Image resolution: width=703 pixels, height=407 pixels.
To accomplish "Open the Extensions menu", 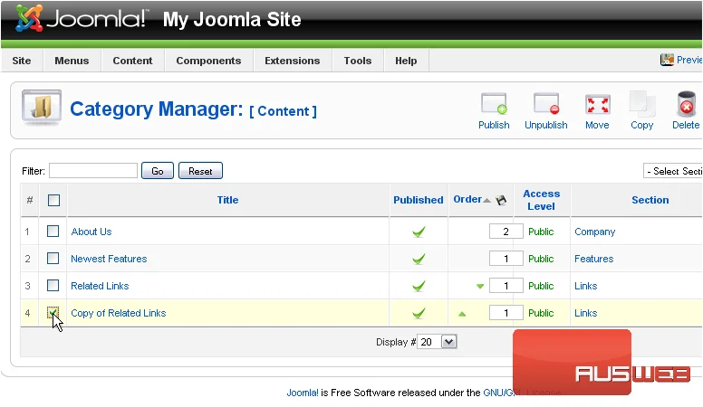I will click(x=293, y=61).
